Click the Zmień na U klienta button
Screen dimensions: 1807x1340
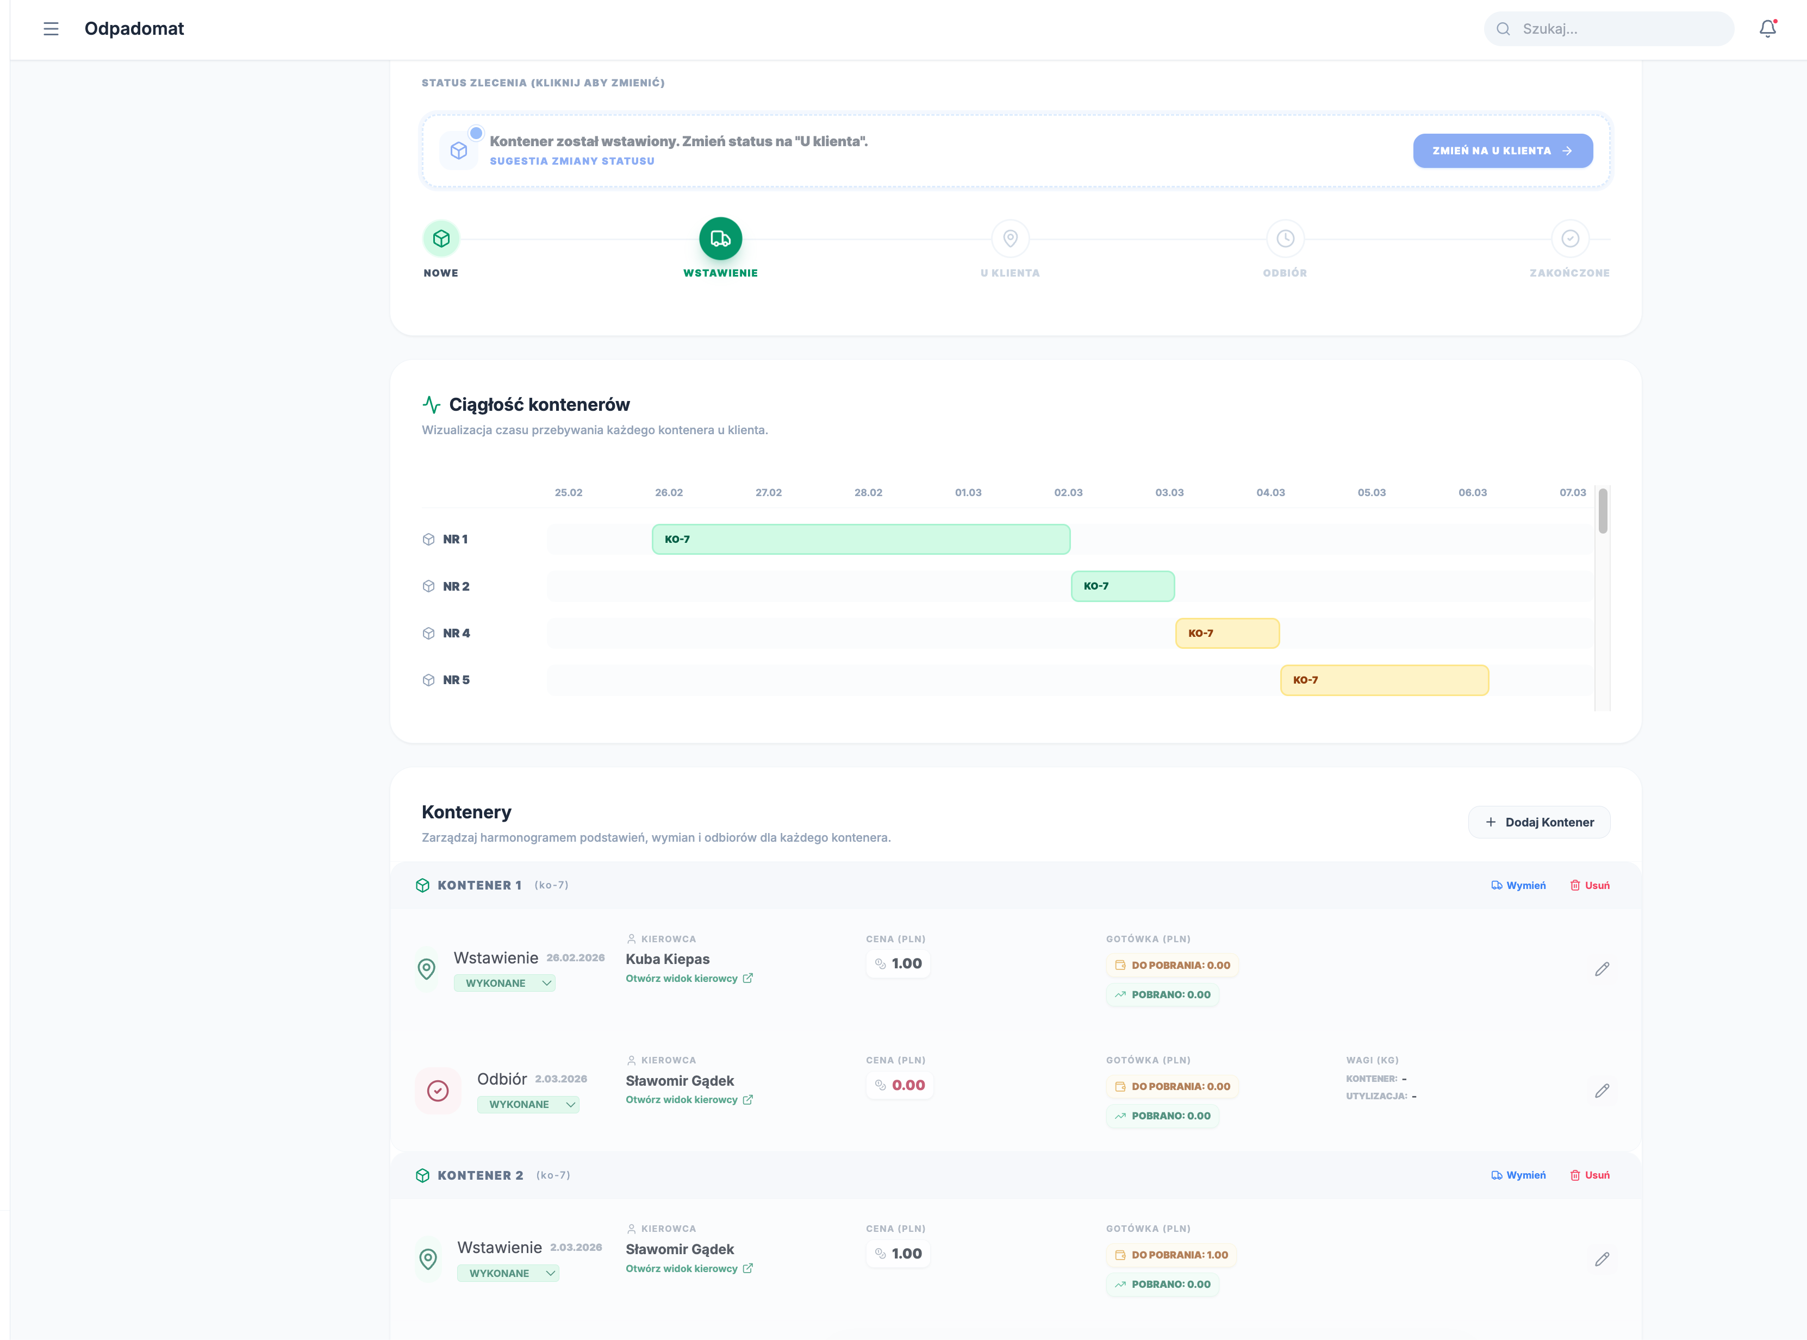click(1503, 151)
